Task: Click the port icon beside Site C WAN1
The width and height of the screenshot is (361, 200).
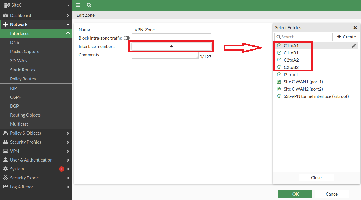Action: click(x=279, y=82)
